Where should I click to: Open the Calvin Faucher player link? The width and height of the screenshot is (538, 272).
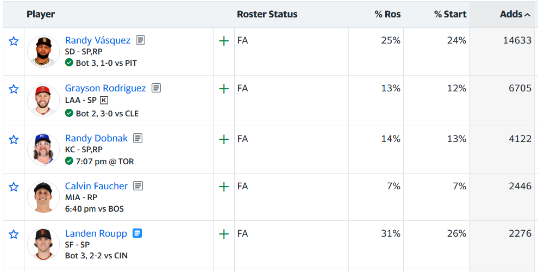pyautogui.click(x=96, y=186)
